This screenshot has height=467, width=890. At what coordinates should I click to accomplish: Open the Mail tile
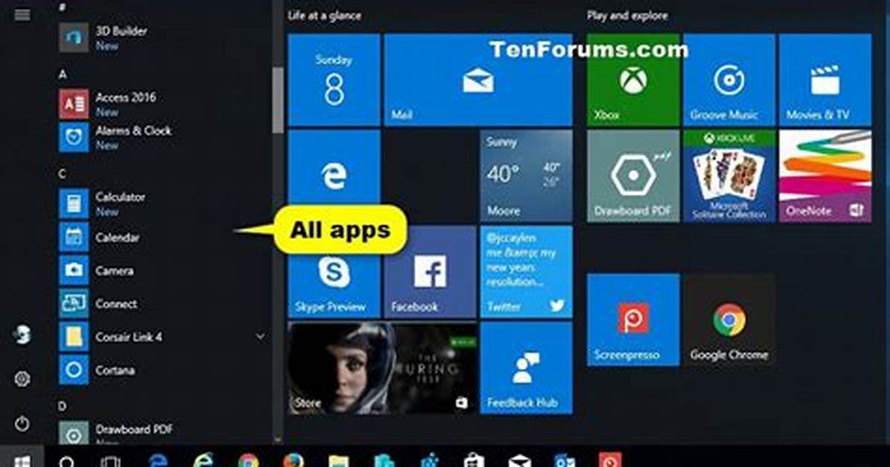coord(478,80)
